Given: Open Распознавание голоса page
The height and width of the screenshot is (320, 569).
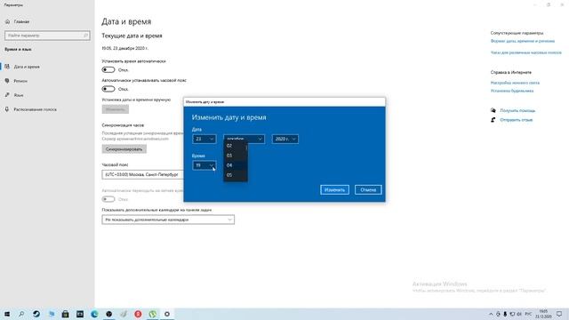Looking at the screenshot, I should 36,109.
